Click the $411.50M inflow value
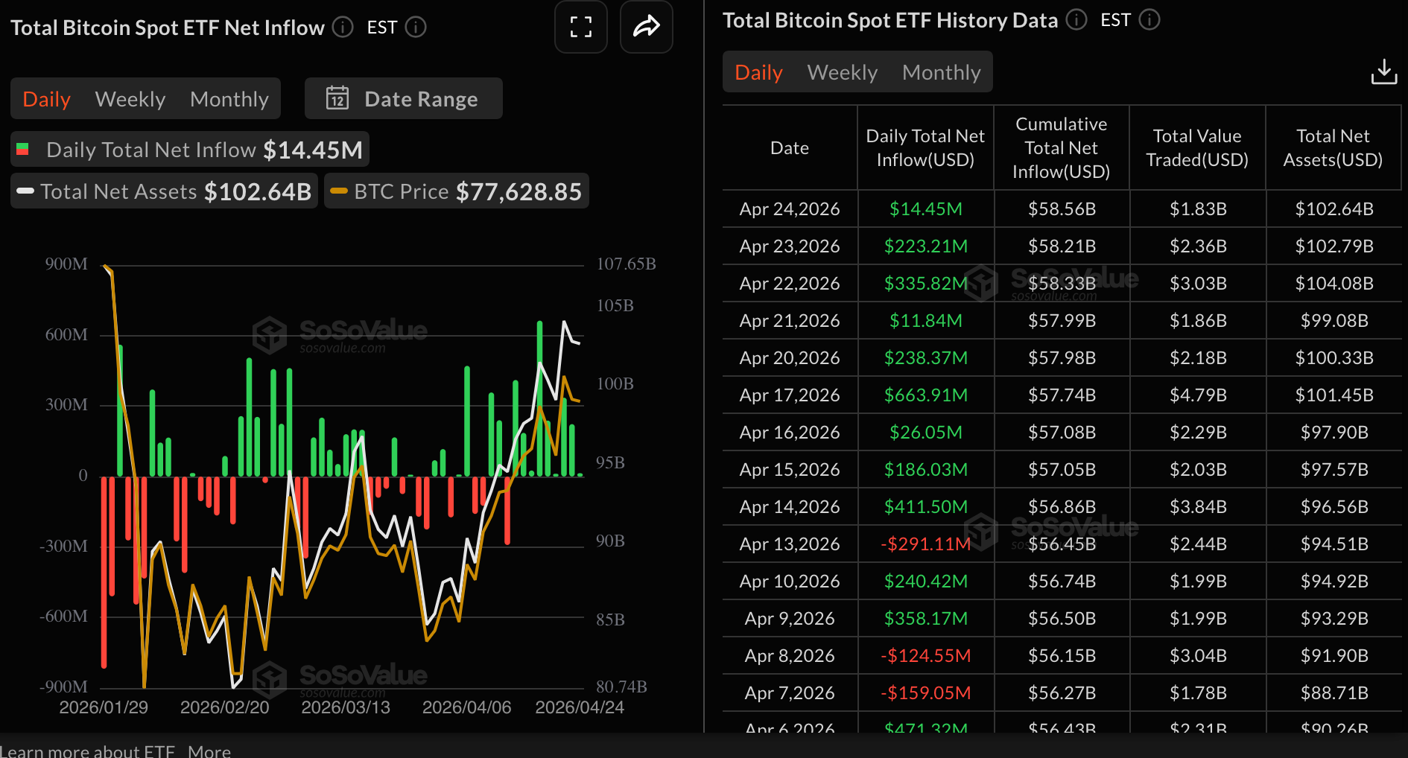The height and width of the screenshot is (758, 1408). 925,506
